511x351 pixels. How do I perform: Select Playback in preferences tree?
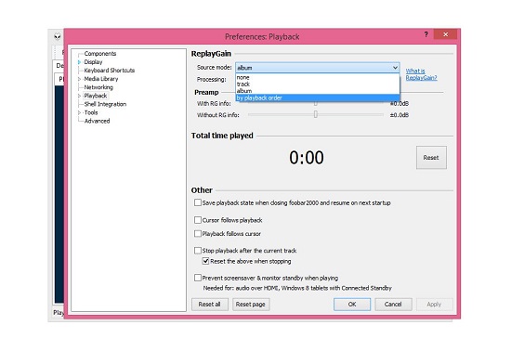pyautogui.click(x=96, y=96)
